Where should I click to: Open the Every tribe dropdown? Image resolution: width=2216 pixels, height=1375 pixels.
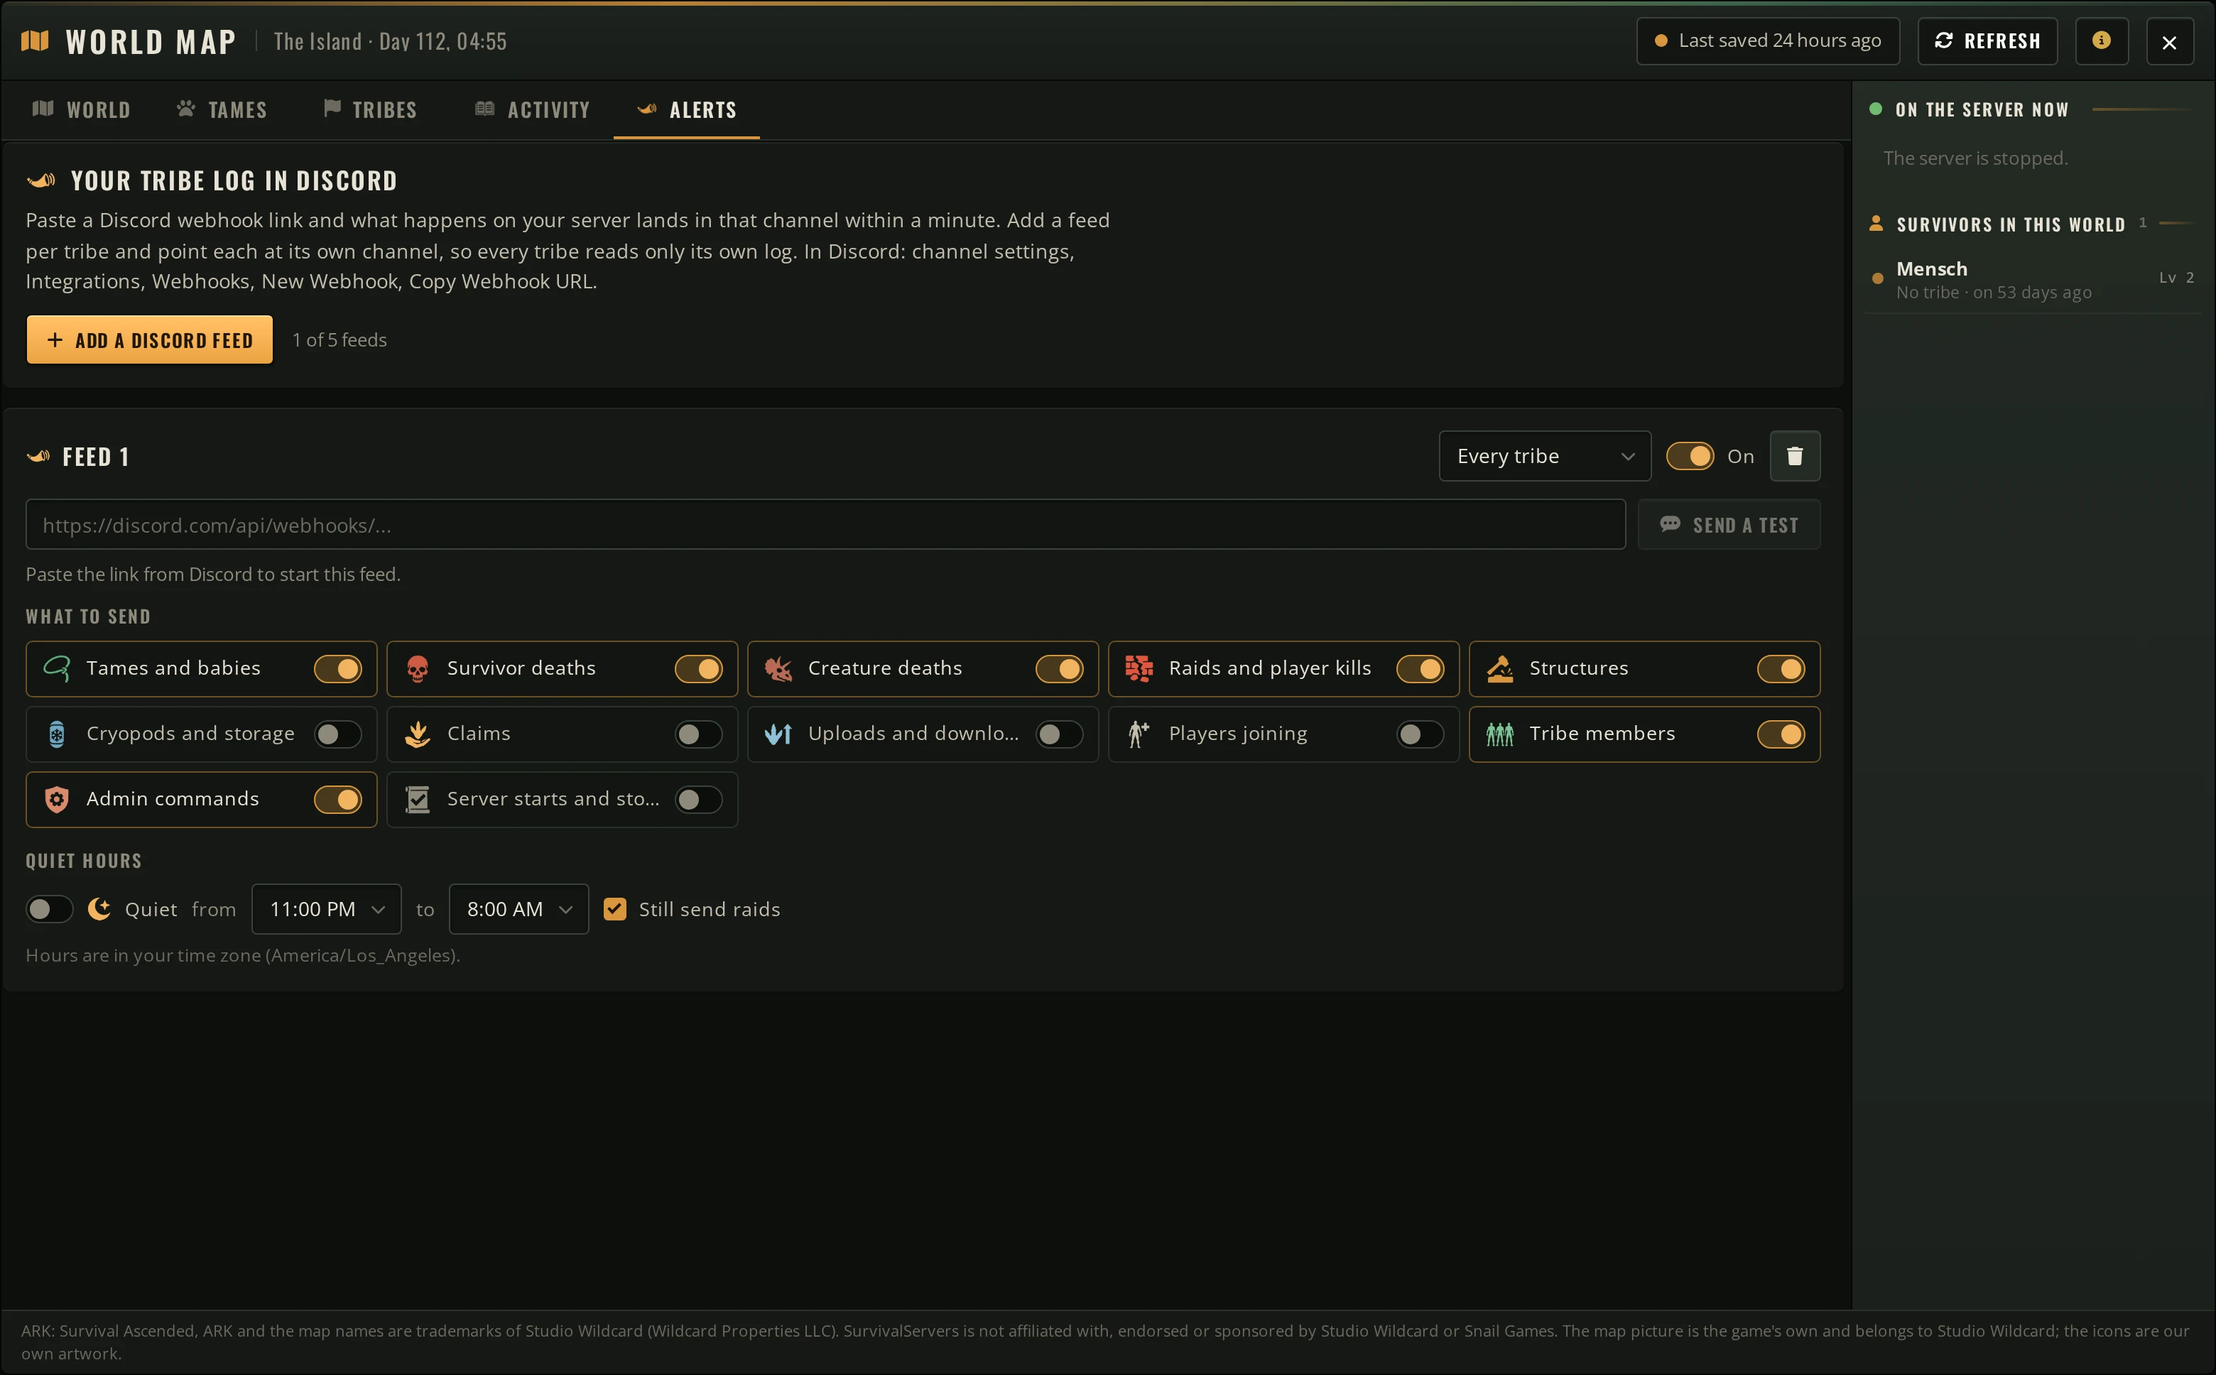pyautogui.click(x=1544, y=455)
